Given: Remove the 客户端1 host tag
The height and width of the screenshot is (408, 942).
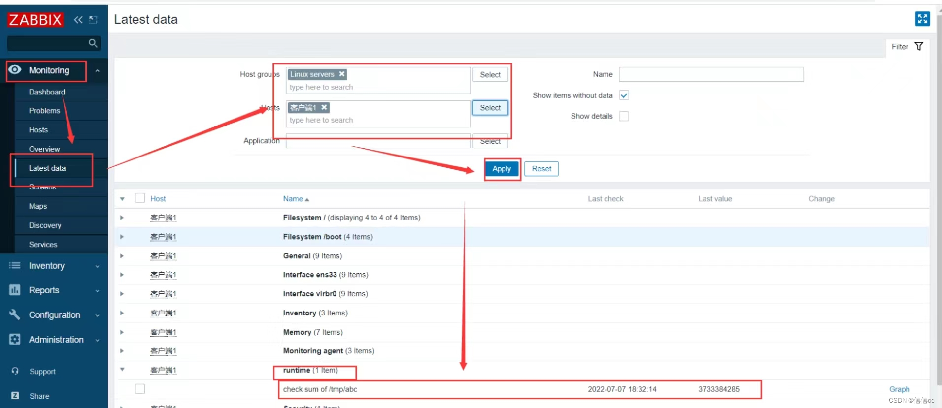Looking at the screenshot, I should point(324,107).
